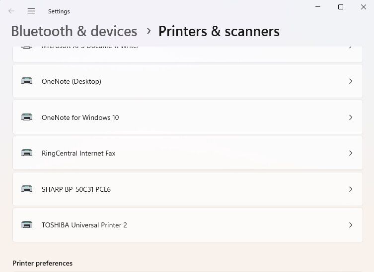
Task: Expand the OneNote for Windows 10 chevron
Action: (x=351, y=117)
